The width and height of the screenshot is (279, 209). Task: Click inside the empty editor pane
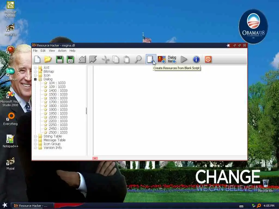coord(170,110)
